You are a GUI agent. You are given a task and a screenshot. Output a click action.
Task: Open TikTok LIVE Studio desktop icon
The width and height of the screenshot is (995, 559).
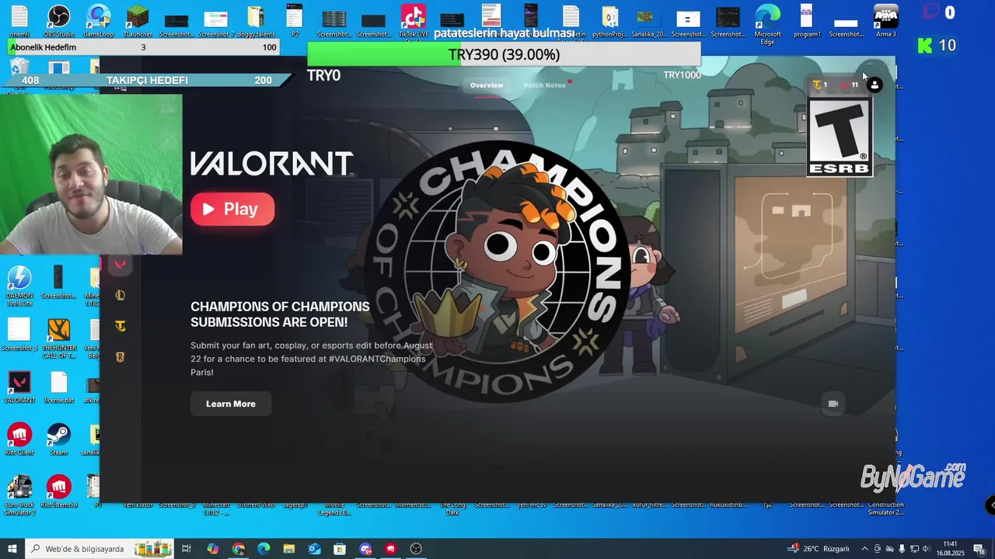click(x=414, y=21)
